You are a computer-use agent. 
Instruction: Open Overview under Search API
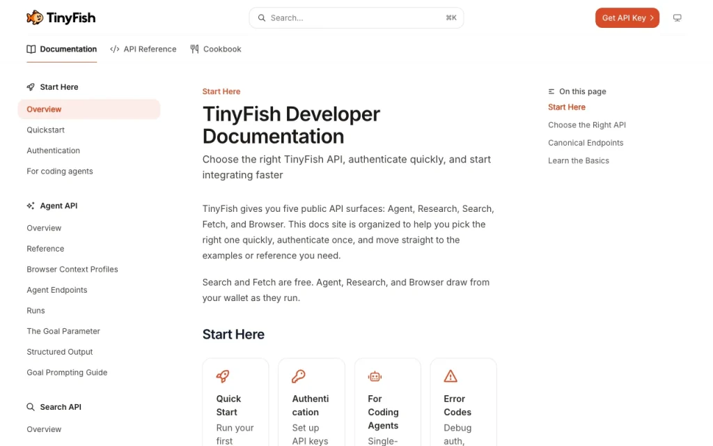(x=44, y=429)
